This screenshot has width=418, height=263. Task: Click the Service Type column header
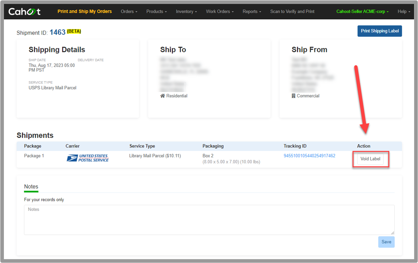click(x=142, y=146)
